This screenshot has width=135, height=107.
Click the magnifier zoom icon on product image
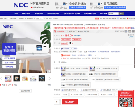tap(49, 71)
